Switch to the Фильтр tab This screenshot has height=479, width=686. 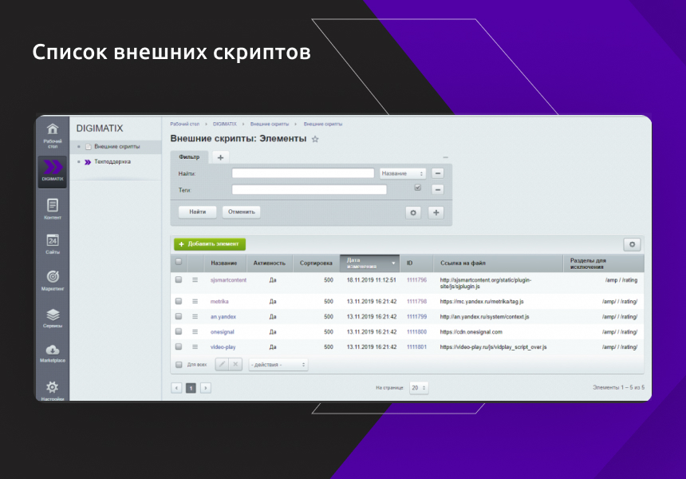click(188, 157)
